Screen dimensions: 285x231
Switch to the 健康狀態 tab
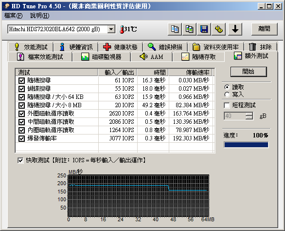coord(120,47)
